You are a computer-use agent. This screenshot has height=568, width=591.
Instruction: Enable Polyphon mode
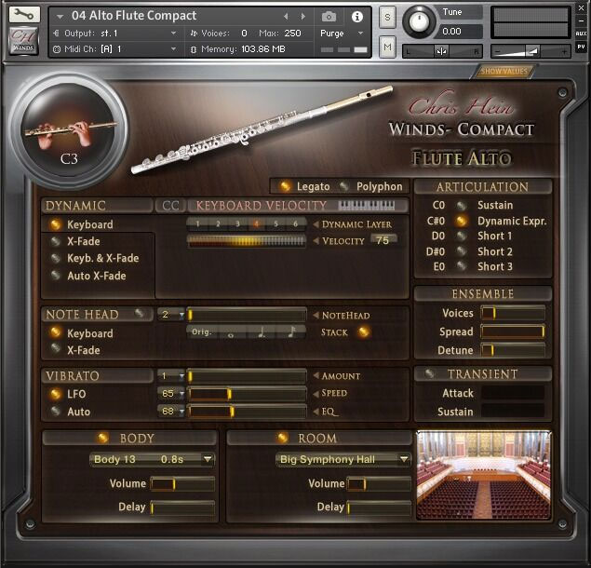[x=344, y=186]
